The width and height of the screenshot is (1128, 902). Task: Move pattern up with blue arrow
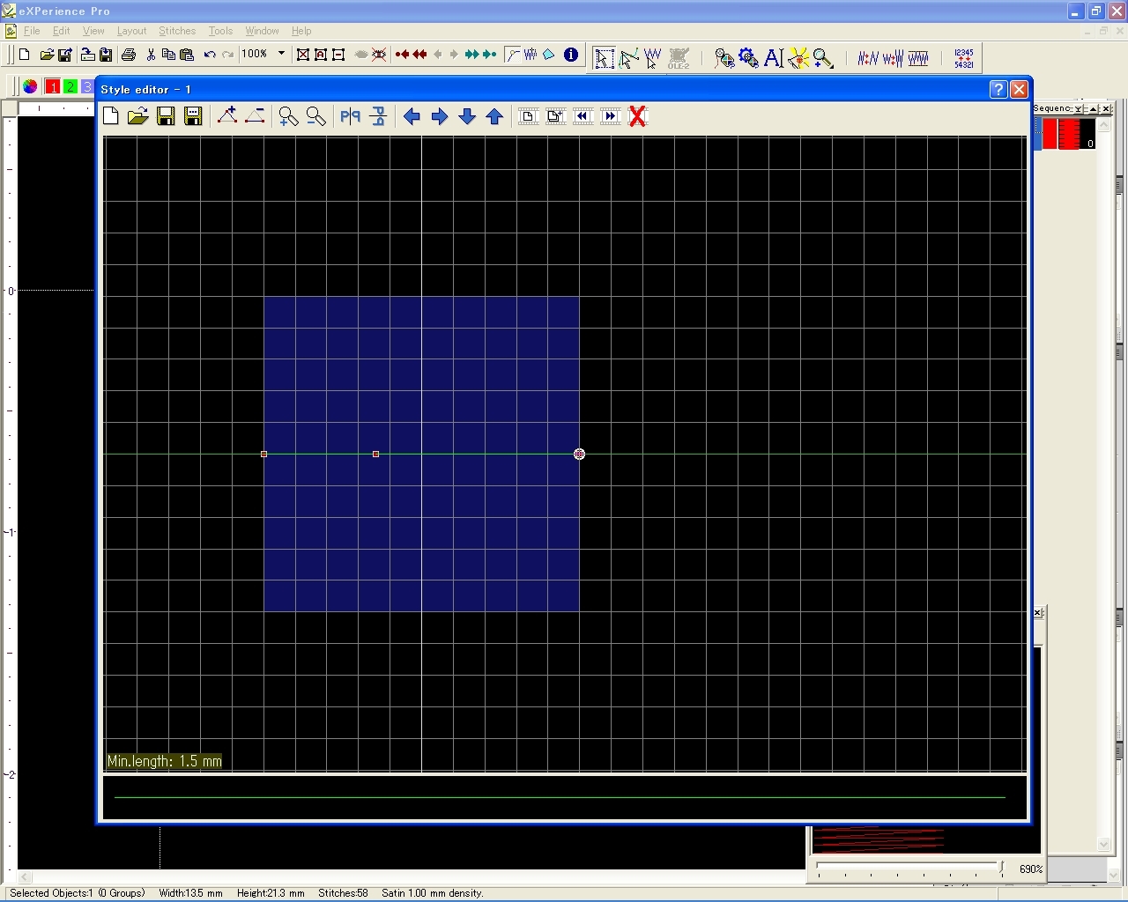coord(494,116)
